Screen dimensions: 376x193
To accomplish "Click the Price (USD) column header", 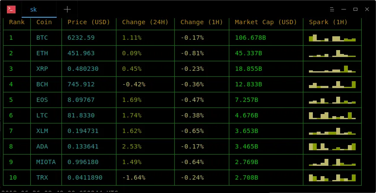I will (x=89, y=22).
